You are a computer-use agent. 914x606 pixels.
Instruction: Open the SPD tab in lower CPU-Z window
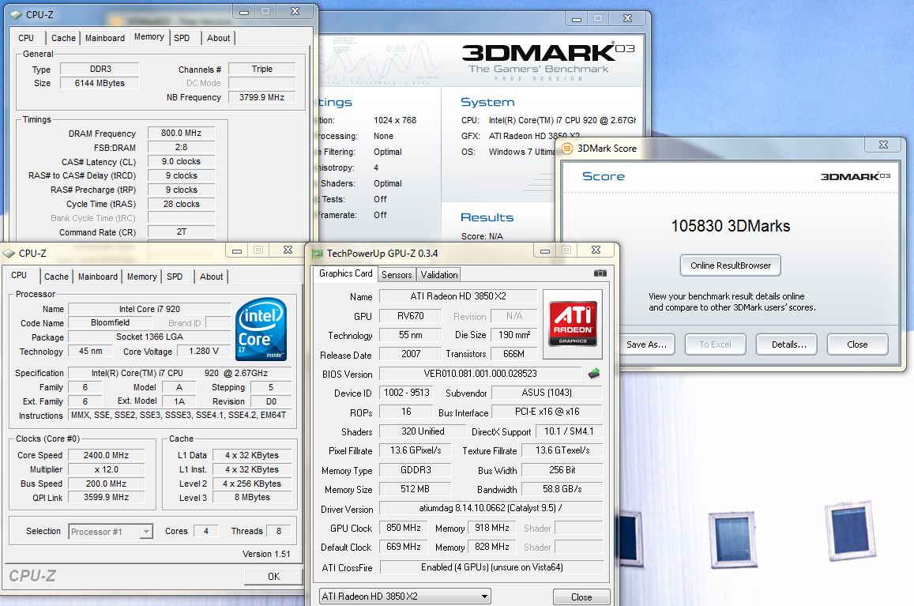point(175,277)
